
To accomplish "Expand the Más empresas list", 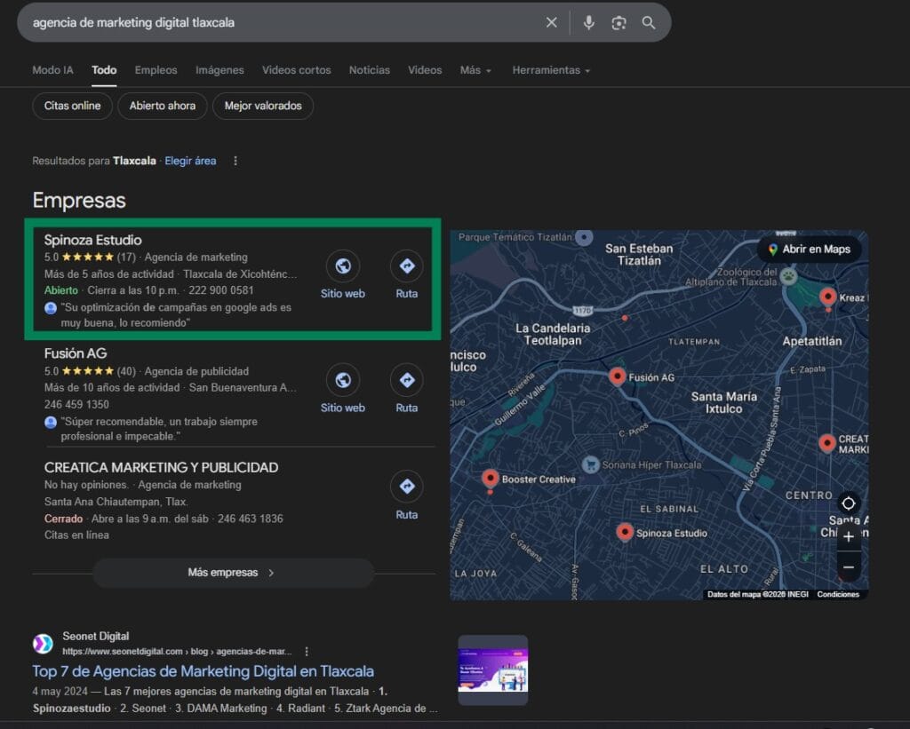I will (233, 573).
